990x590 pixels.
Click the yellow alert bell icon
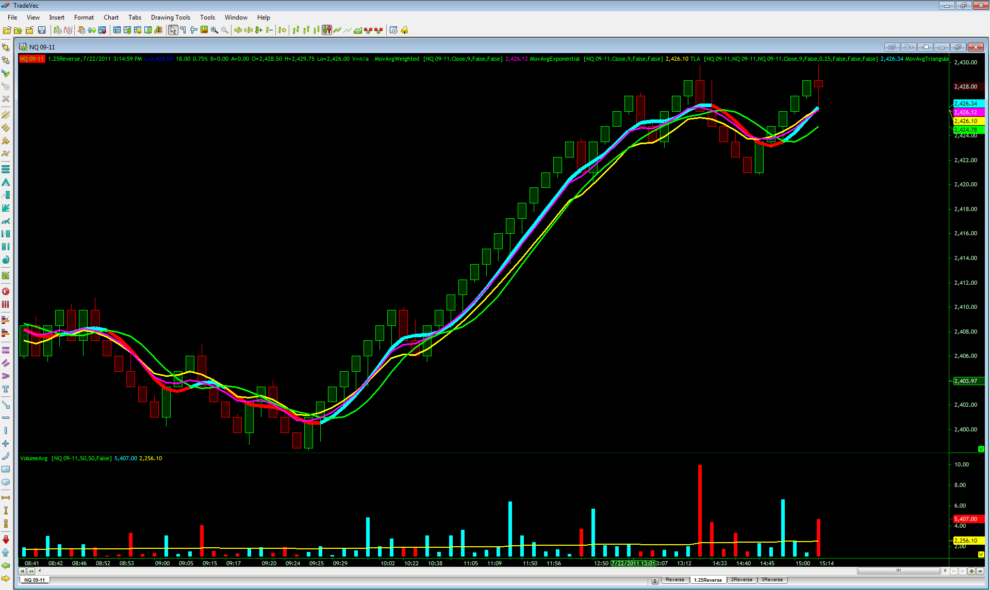coord(404,30)
